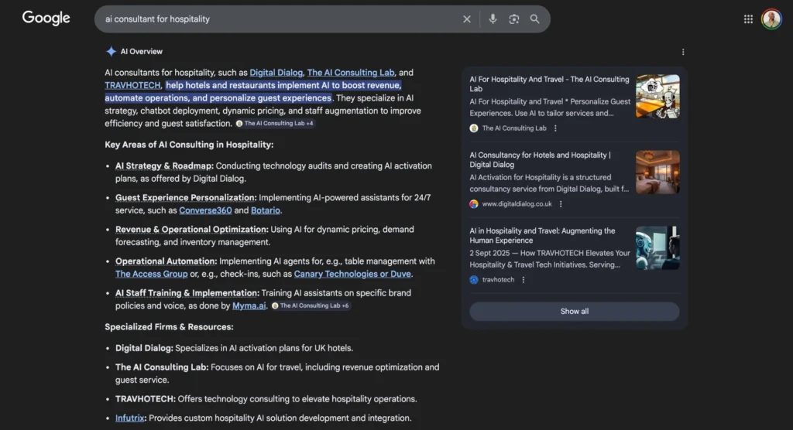Click the AI Overview sparkle icon
This screenshot has height=430, width=793.
tap(111, 52)
